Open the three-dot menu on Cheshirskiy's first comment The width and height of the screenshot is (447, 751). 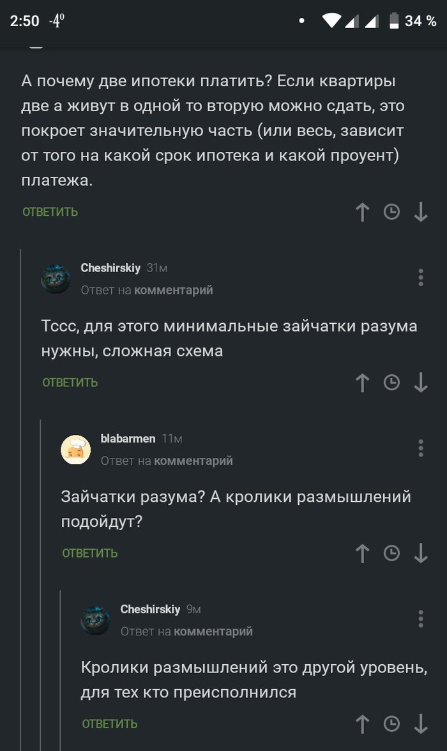coord(421,277)
